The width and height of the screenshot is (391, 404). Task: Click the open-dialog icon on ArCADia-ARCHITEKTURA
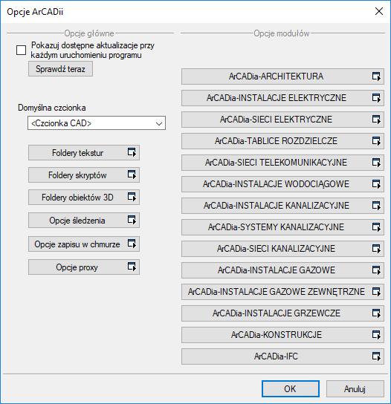point(376,76)
